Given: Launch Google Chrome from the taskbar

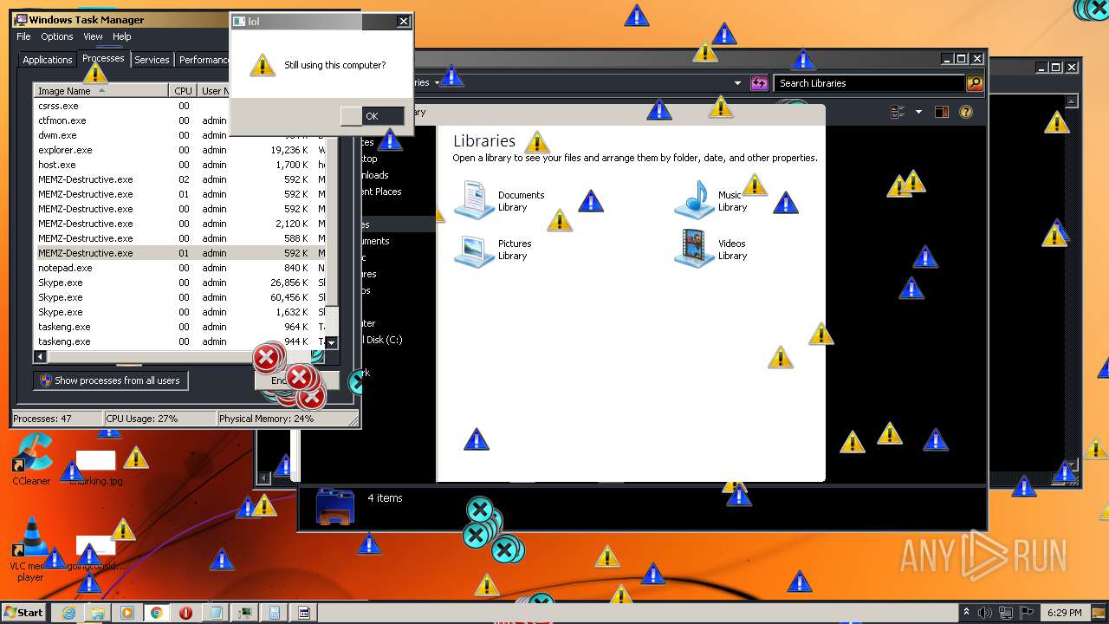Looking at the screenshot, I should [157, 613].
